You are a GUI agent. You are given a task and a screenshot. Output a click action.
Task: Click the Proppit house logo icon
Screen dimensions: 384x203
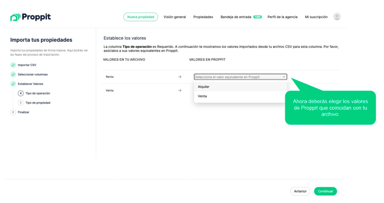[15, 17]
